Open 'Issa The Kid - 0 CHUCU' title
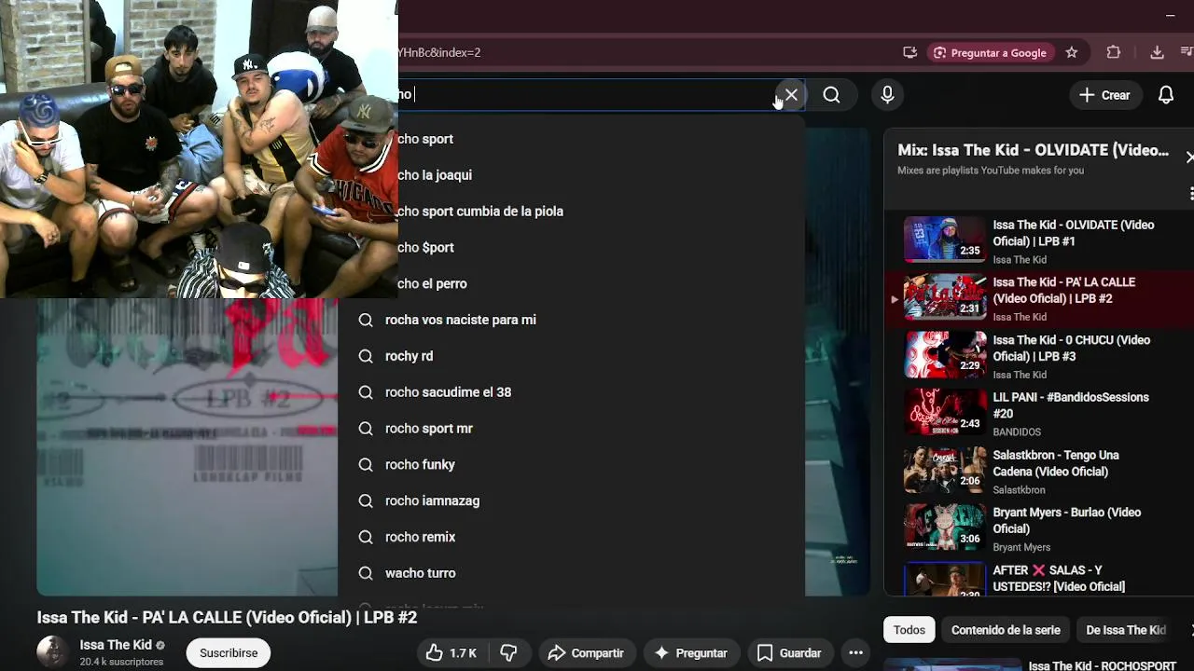Screen dimensions: 1194x671 point(1071,349)
